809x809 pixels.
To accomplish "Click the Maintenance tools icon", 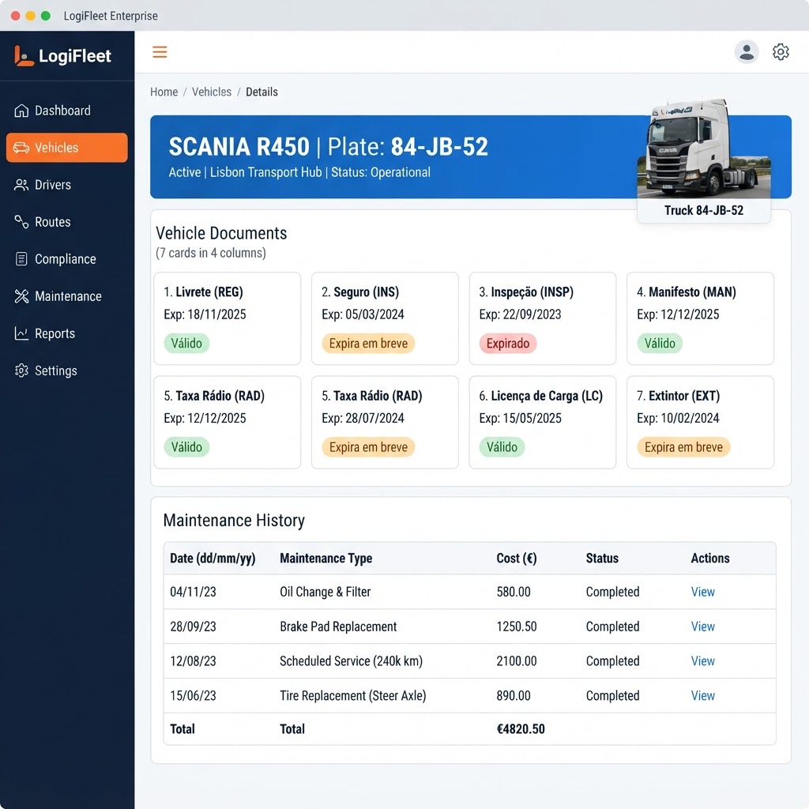I will (21, 296).
